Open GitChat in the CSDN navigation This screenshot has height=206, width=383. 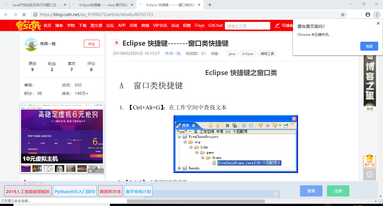click(x=215, y=25)
